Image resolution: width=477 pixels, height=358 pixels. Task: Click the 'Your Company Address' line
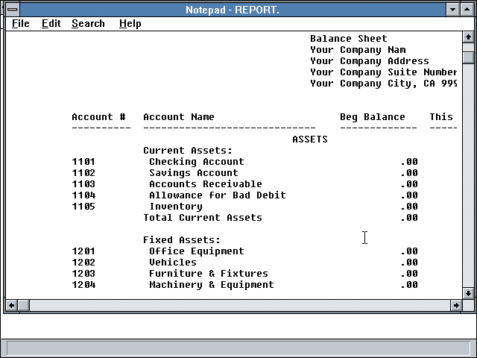pos(370,61)
